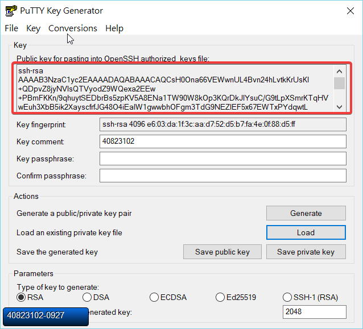This screenshot has width=363, height=329.
Task: Click the public key scrollbar up arrow
Action: (x=339, y=71)
